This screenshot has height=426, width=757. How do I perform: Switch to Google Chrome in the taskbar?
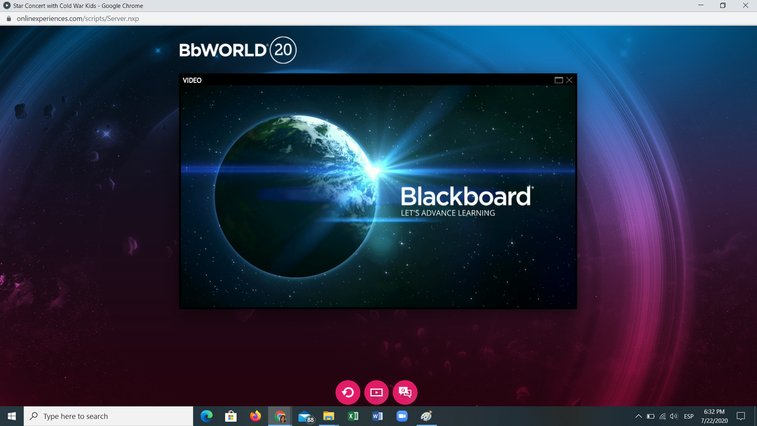(x=279, y=416)
